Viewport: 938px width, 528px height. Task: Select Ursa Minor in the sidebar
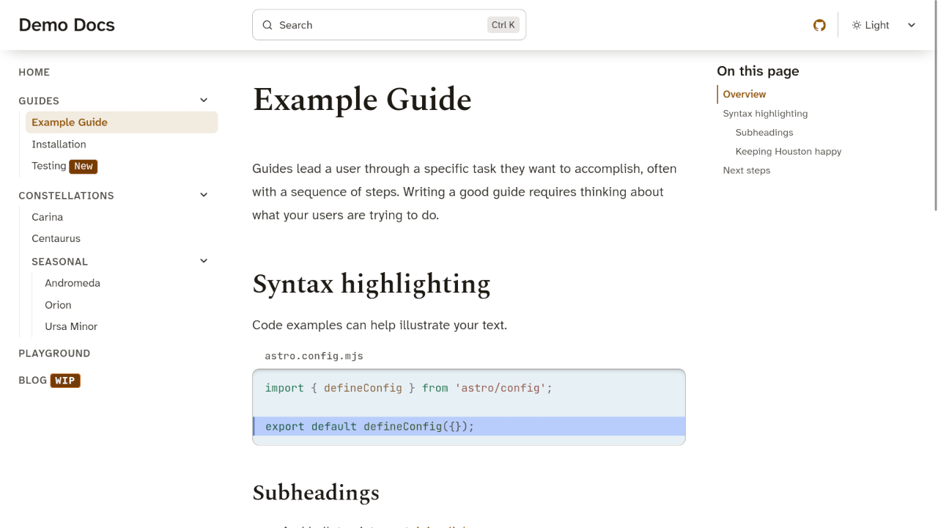[x=71, y=326]
